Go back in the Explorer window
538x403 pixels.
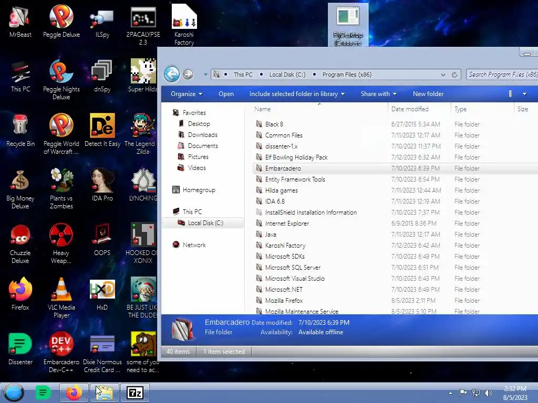(172, 73)
